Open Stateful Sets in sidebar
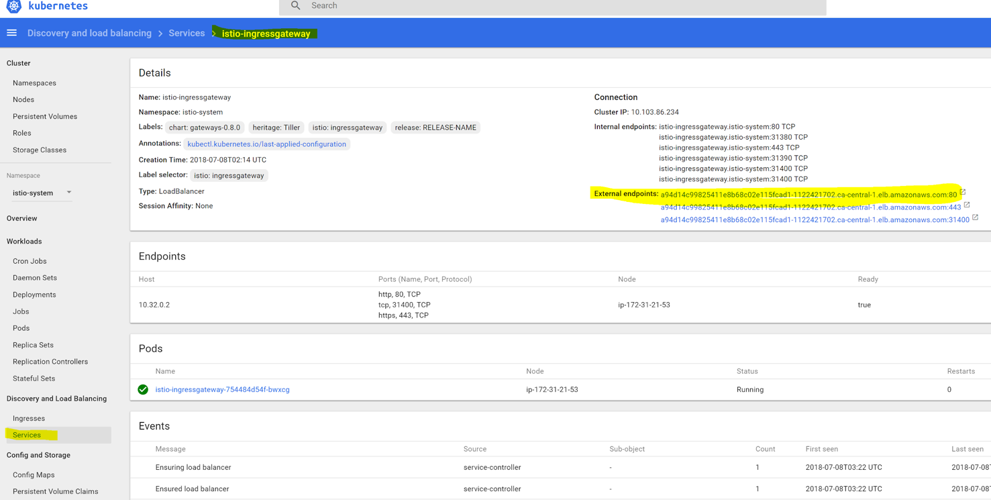This screenshot has width=991, height=500. (34, 379)
